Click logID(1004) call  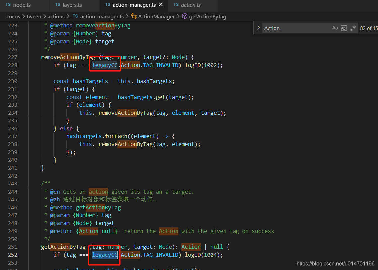pos(202,255)
